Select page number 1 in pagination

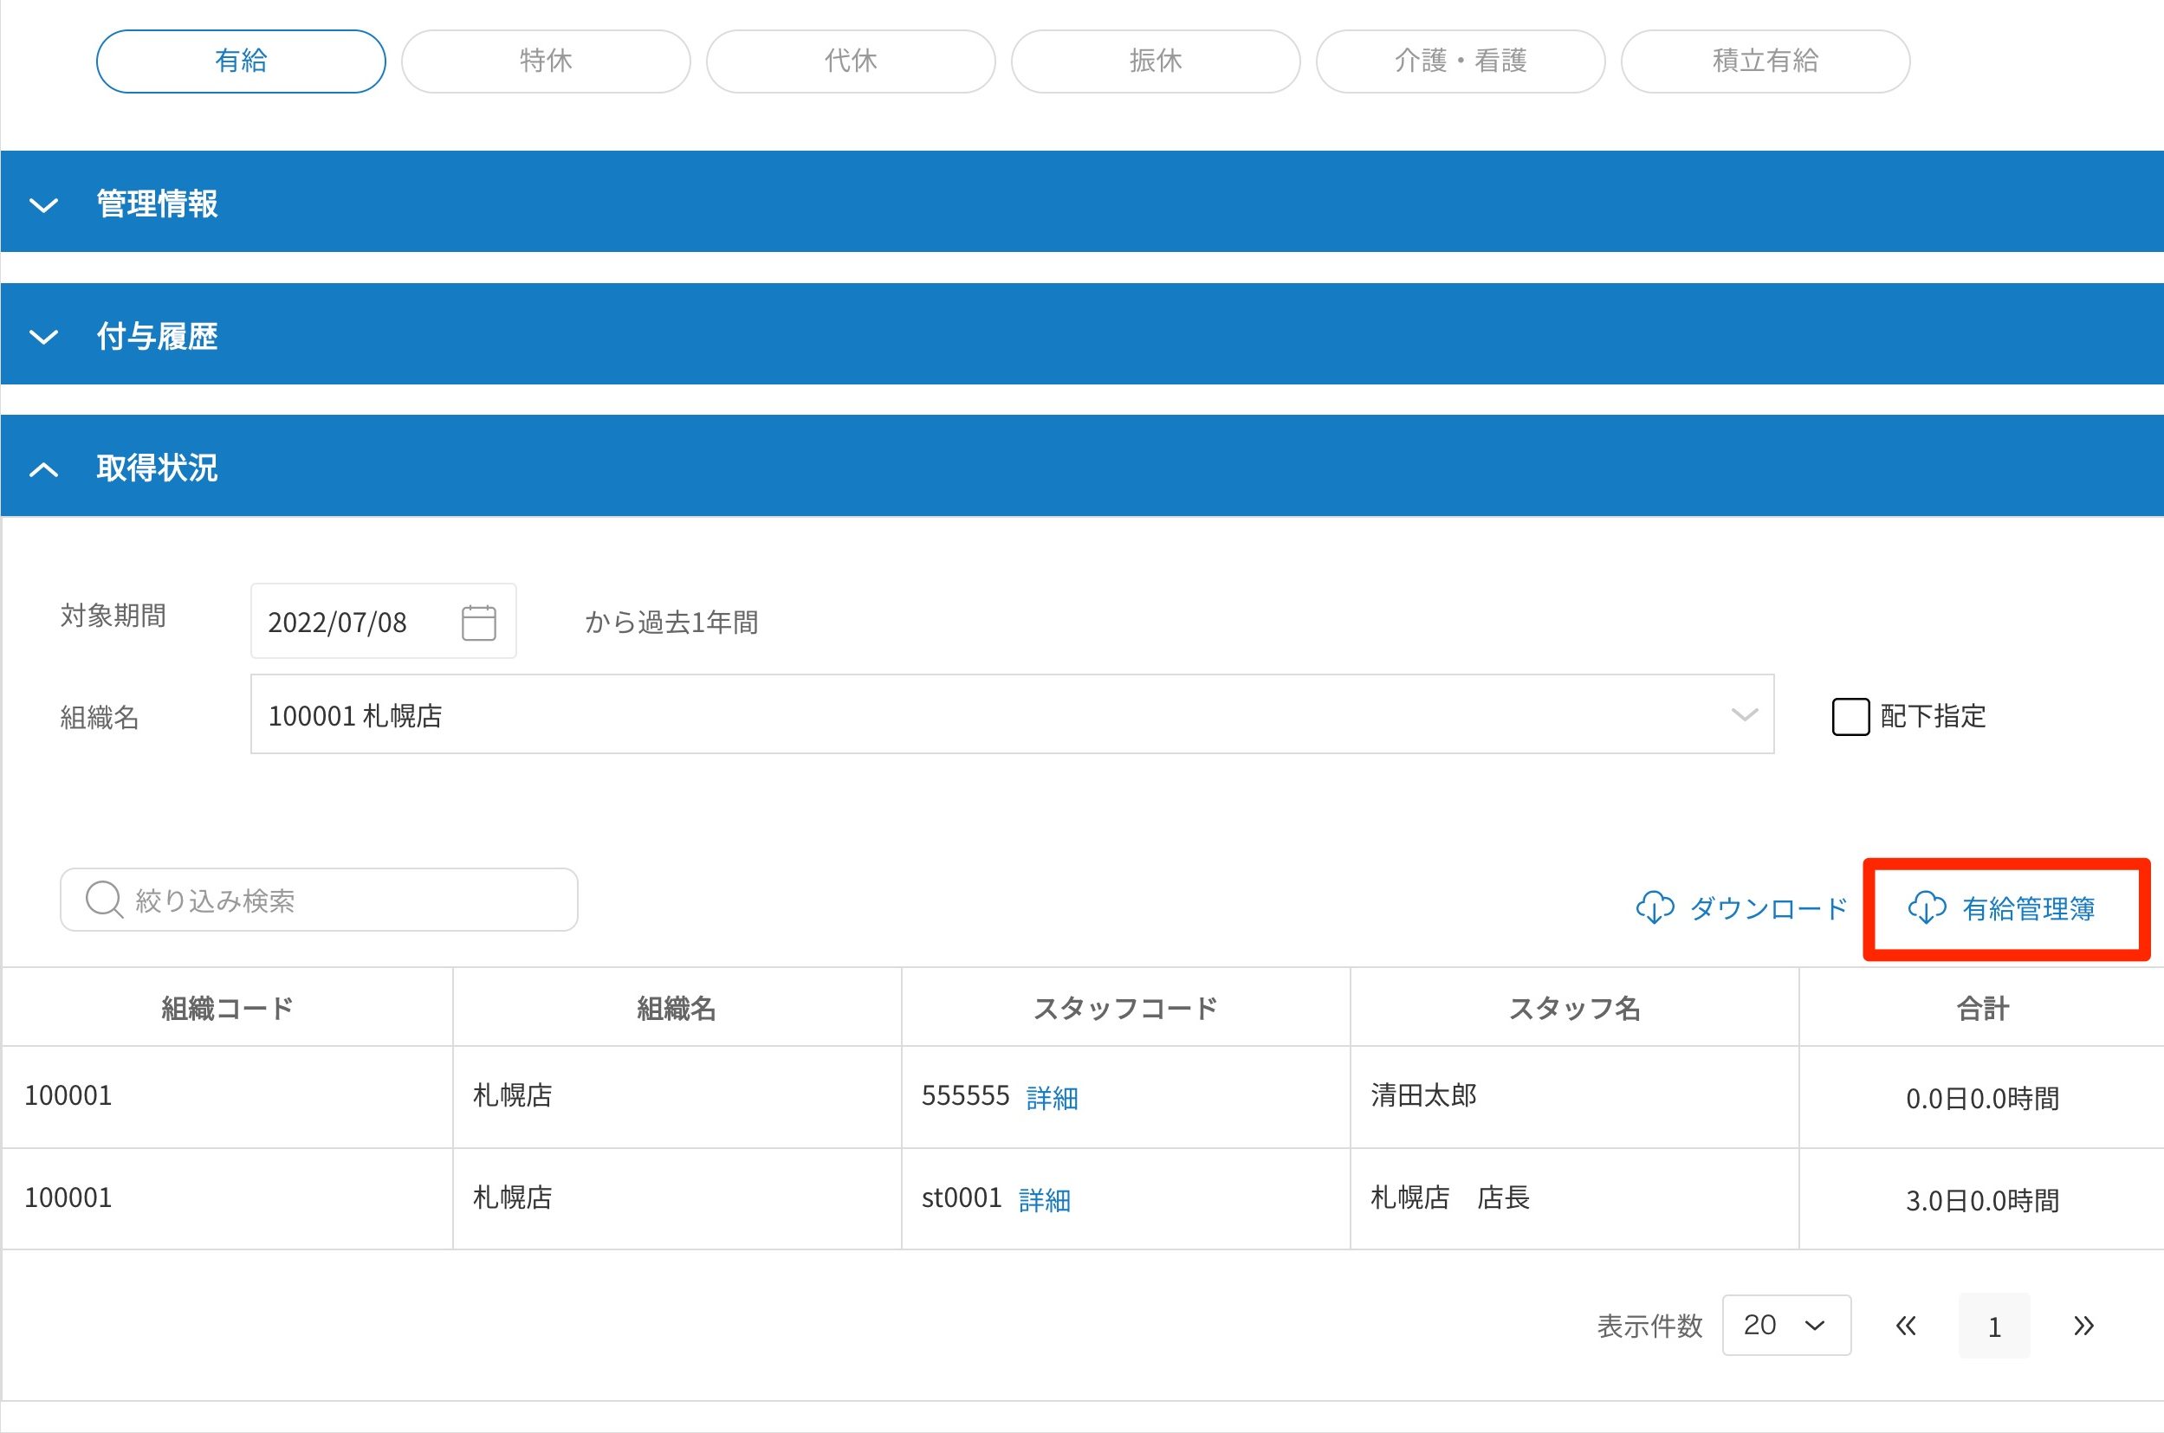click(1994, 1326)
